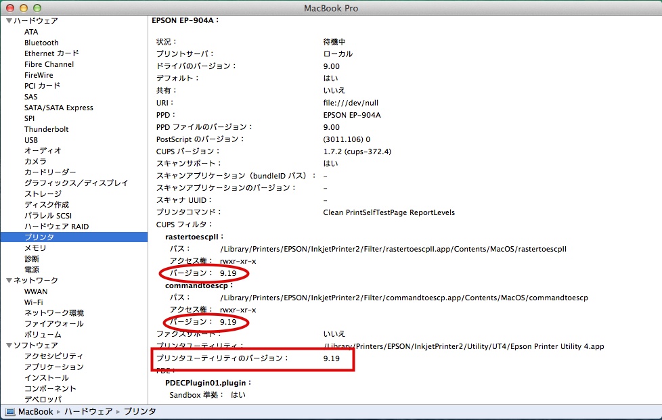Select the highlighted プリンタ sidebar row
This screenshot has width=662, height=420.
click(74, 237)
